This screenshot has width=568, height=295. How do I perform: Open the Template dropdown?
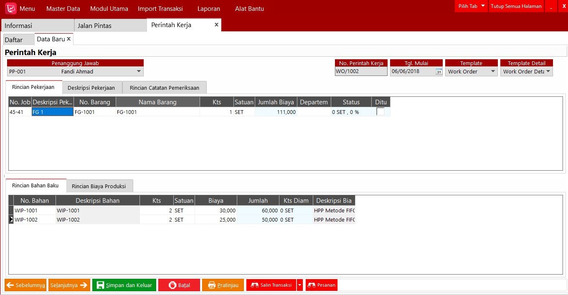coord(493,71)
